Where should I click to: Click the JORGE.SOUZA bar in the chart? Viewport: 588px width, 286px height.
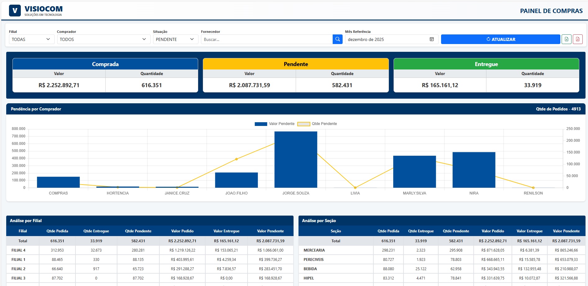pos(295,158)
